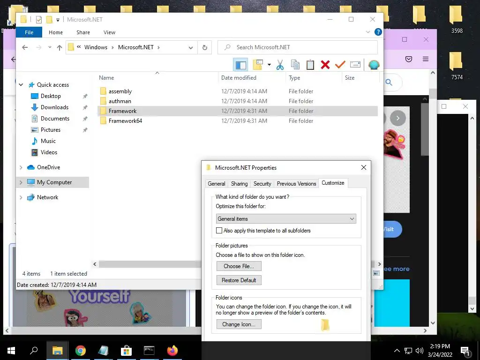Open the blue help question mark
The height and width of the screenshot is (360, 480).
point(378,32)
